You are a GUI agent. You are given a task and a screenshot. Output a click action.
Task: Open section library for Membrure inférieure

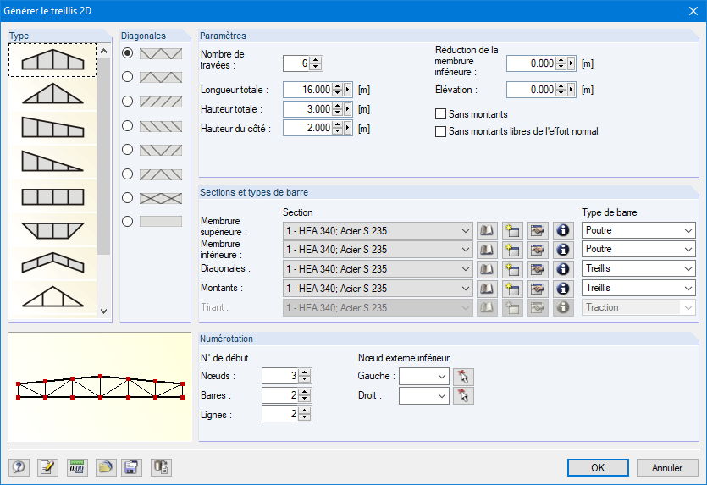pos(487,250)
